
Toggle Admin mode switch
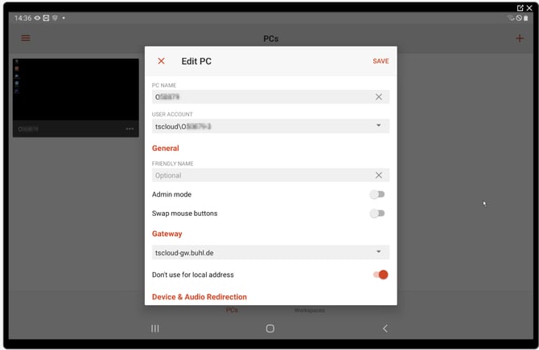point(377,194)
